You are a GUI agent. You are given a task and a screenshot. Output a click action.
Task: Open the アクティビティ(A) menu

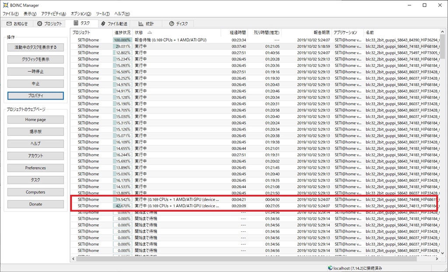tap(53, 14)
